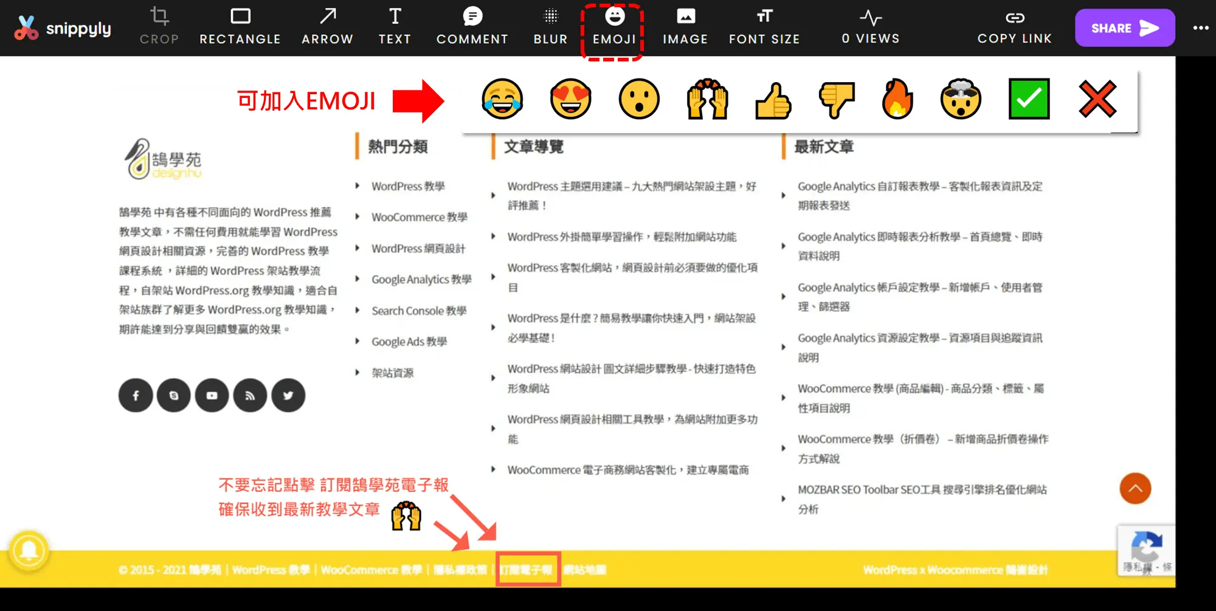The width and height of the screenshot is (1216, 611).
Task: Open the WordPress 網頁設計 link
Action: click(418, 248)
